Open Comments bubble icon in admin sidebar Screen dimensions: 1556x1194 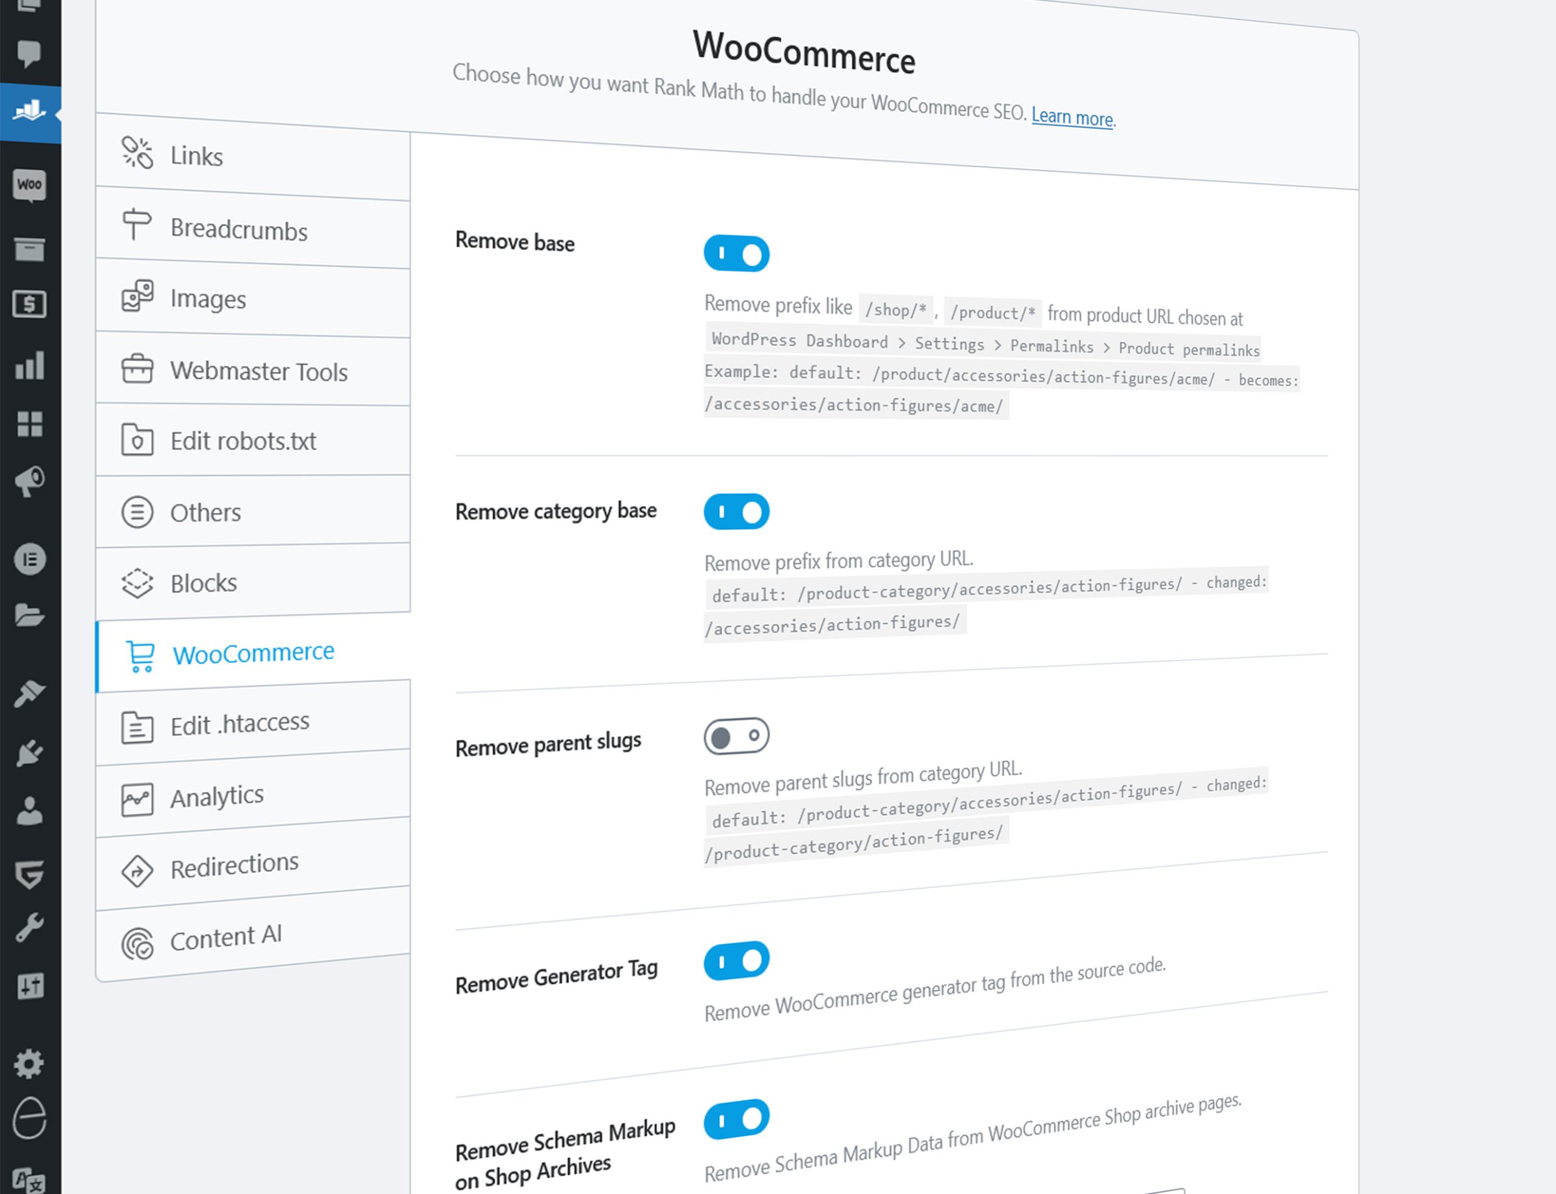coord(29,54)
